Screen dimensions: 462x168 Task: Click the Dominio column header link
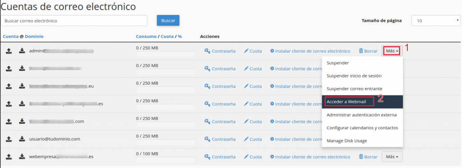[34, 36]
